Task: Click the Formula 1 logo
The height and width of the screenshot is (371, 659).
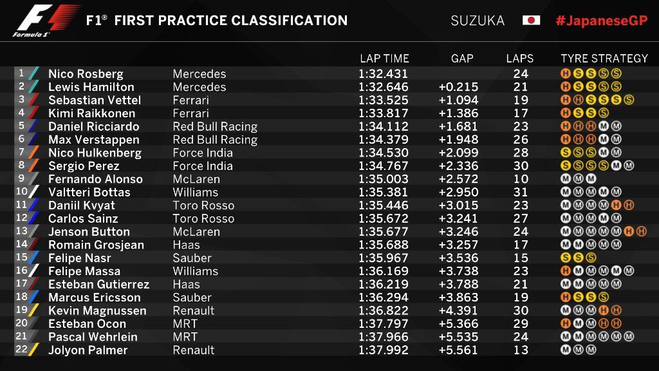Action: coord(46,21)
